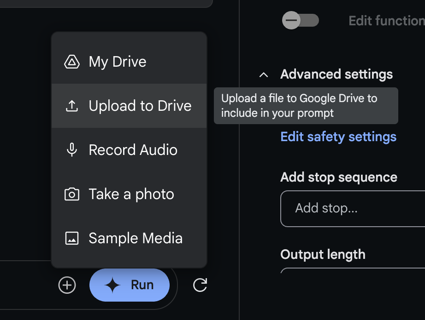Click the Advanced settings heading text

336,74
